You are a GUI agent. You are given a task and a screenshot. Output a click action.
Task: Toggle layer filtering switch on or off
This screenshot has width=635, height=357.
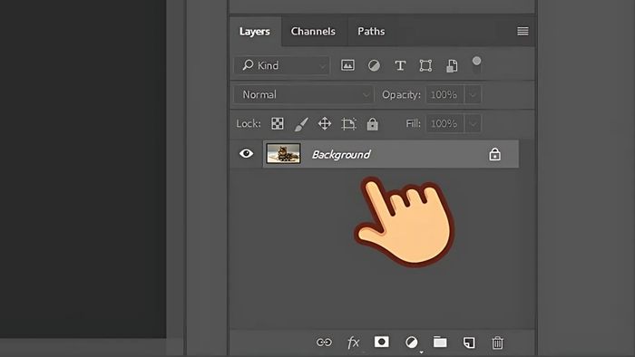476,64
